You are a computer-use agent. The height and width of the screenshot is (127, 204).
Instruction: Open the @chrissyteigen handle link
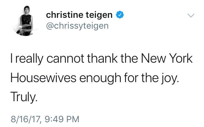77,26
